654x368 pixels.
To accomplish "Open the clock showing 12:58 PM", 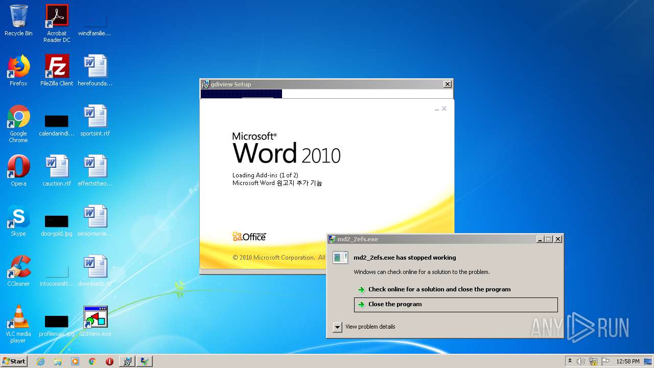I will coord(627,361).
